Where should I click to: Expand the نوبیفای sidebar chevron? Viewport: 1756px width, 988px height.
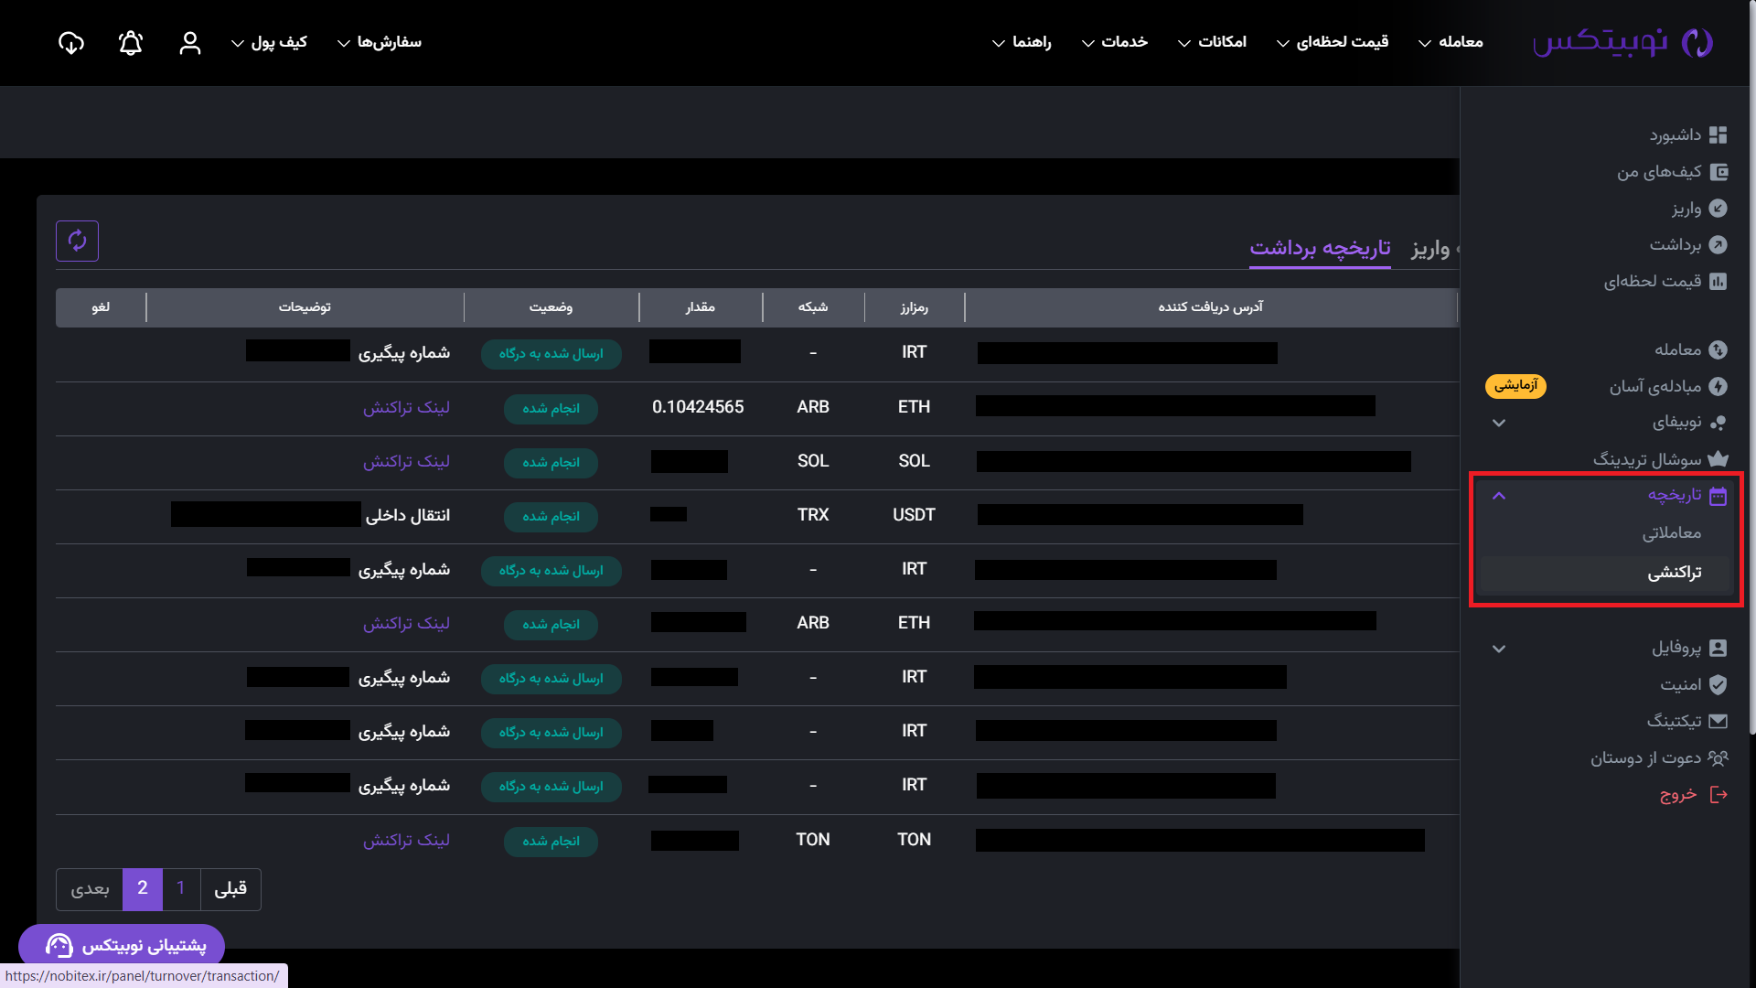click(x=1498, y=423)
